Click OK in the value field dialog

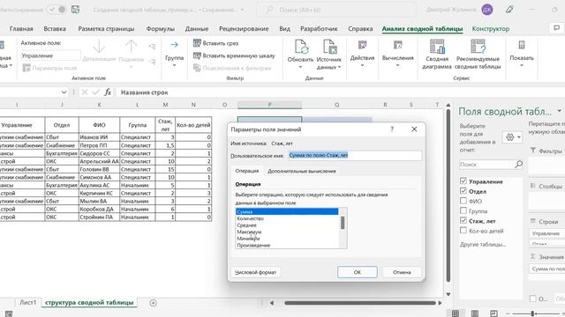(x=357, y=272)
